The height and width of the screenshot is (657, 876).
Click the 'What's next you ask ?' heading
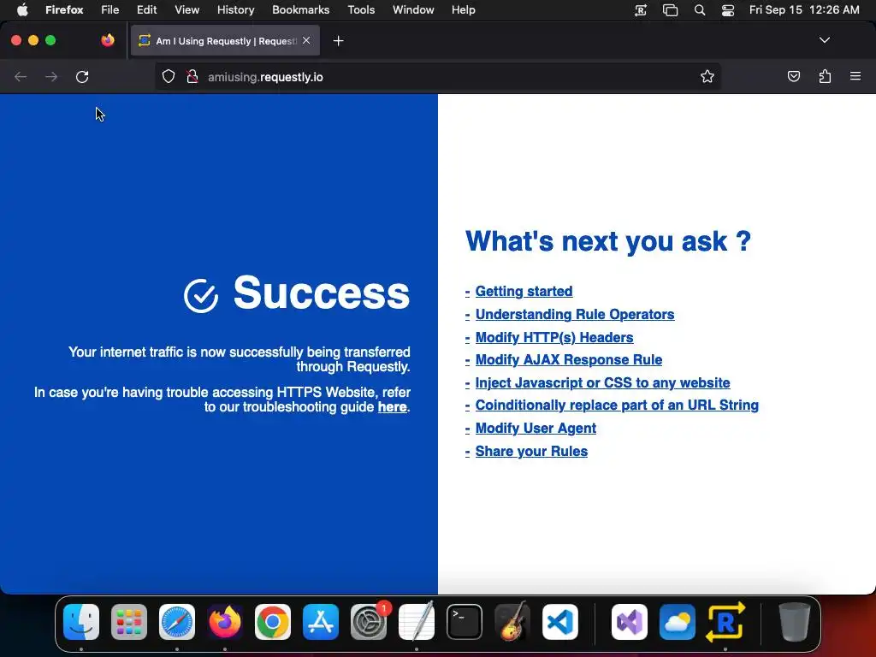(608, 242)
